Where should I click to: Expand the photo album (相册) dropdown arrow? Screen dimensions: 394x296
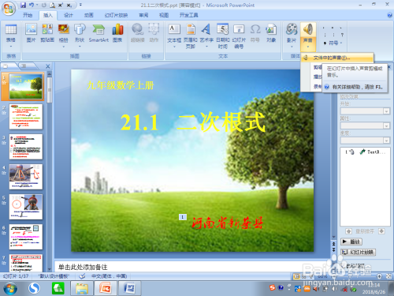pyautogui.click(x=63, y=47)
